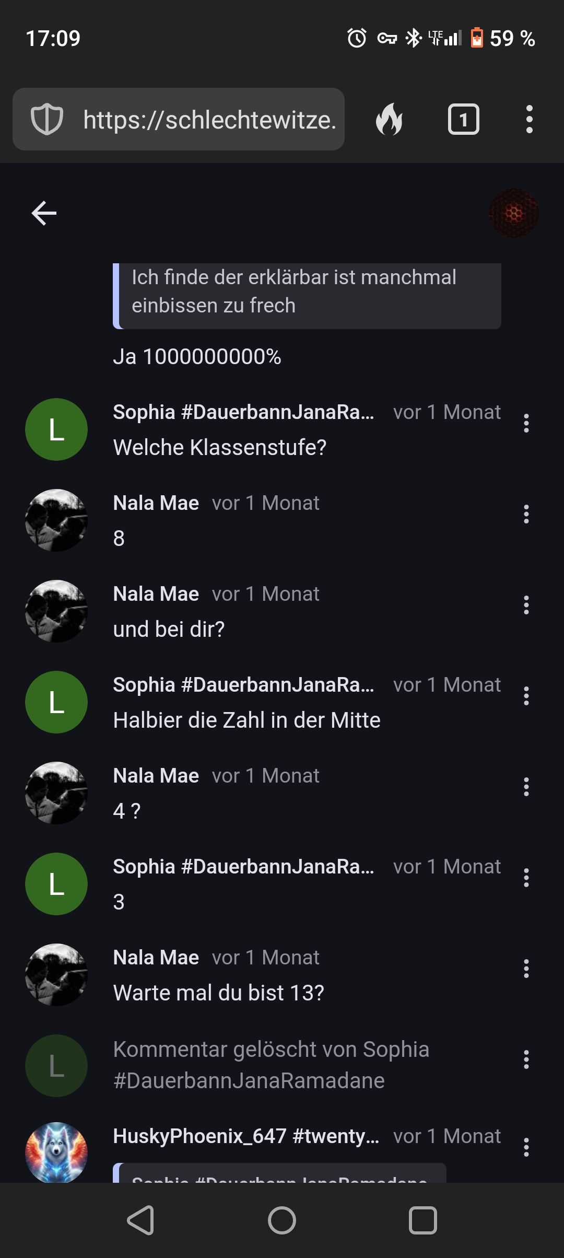The height and width of the screenshot is (1258, 564).
Task: Open options menu for the deleted comment
Action: pyautogui.click(x=526, y=1059)
